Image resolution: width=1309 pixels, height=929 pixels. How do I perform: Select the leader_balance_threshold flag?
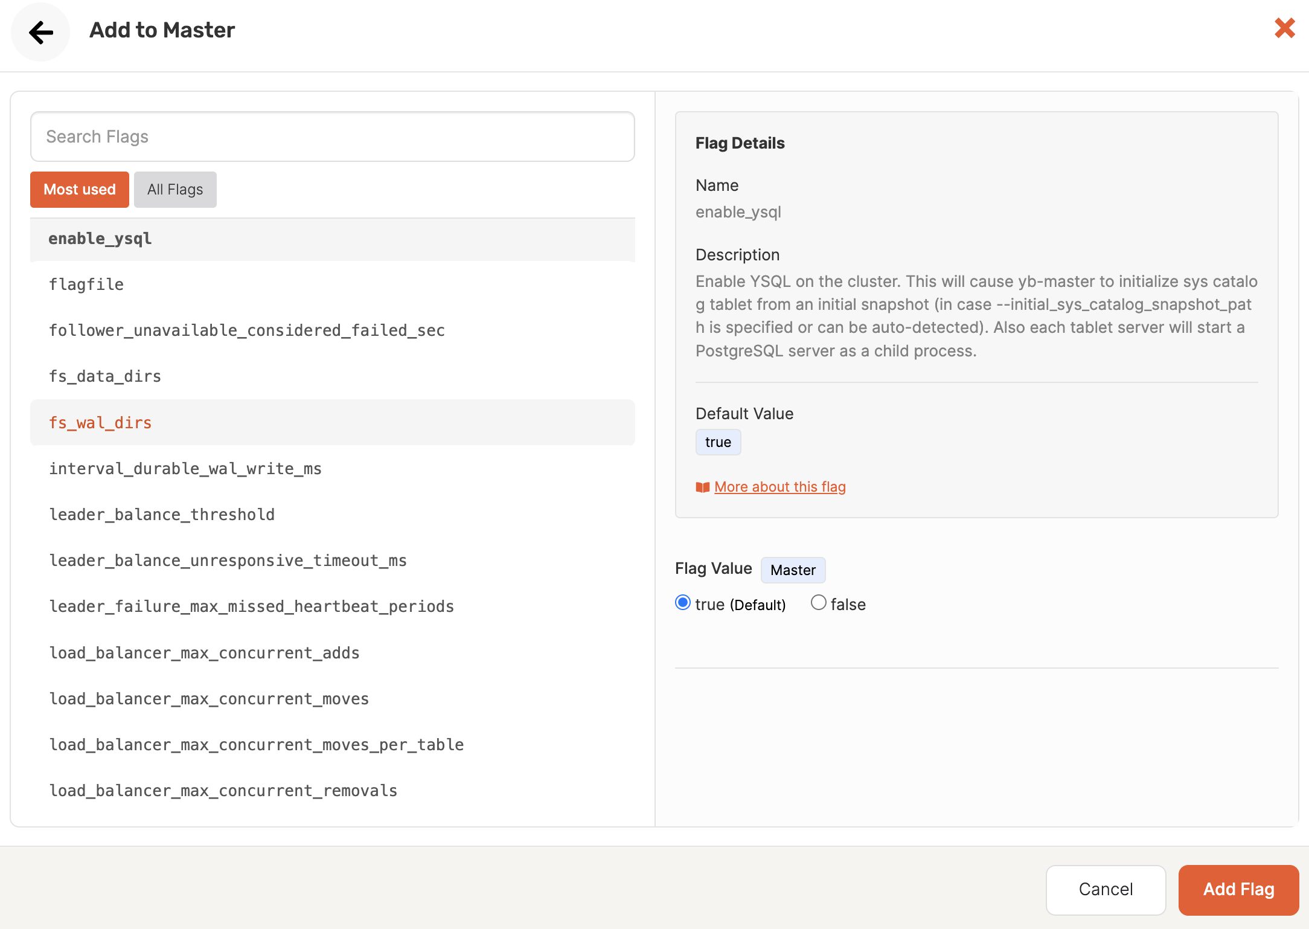(162, 515)
